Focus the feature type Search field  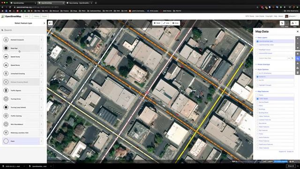tap(23, 30)
